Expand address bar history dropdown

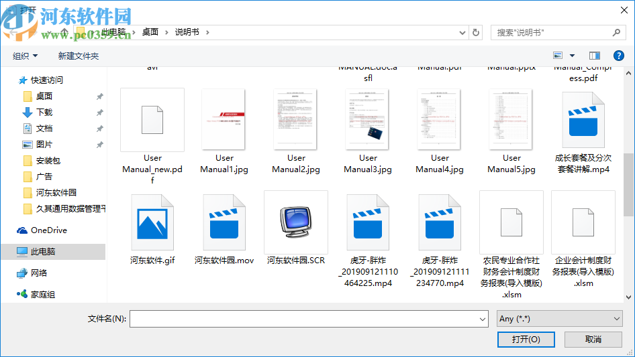(x=462, y=33)
